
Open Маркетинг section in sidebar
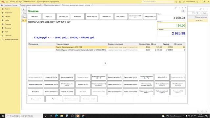pos(8,13)
